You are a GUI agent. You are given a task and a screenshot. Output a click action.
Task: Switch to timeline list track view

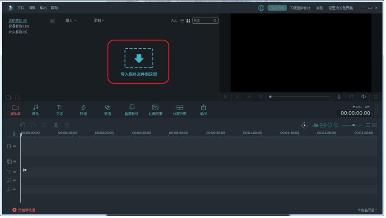click(368, 125)
